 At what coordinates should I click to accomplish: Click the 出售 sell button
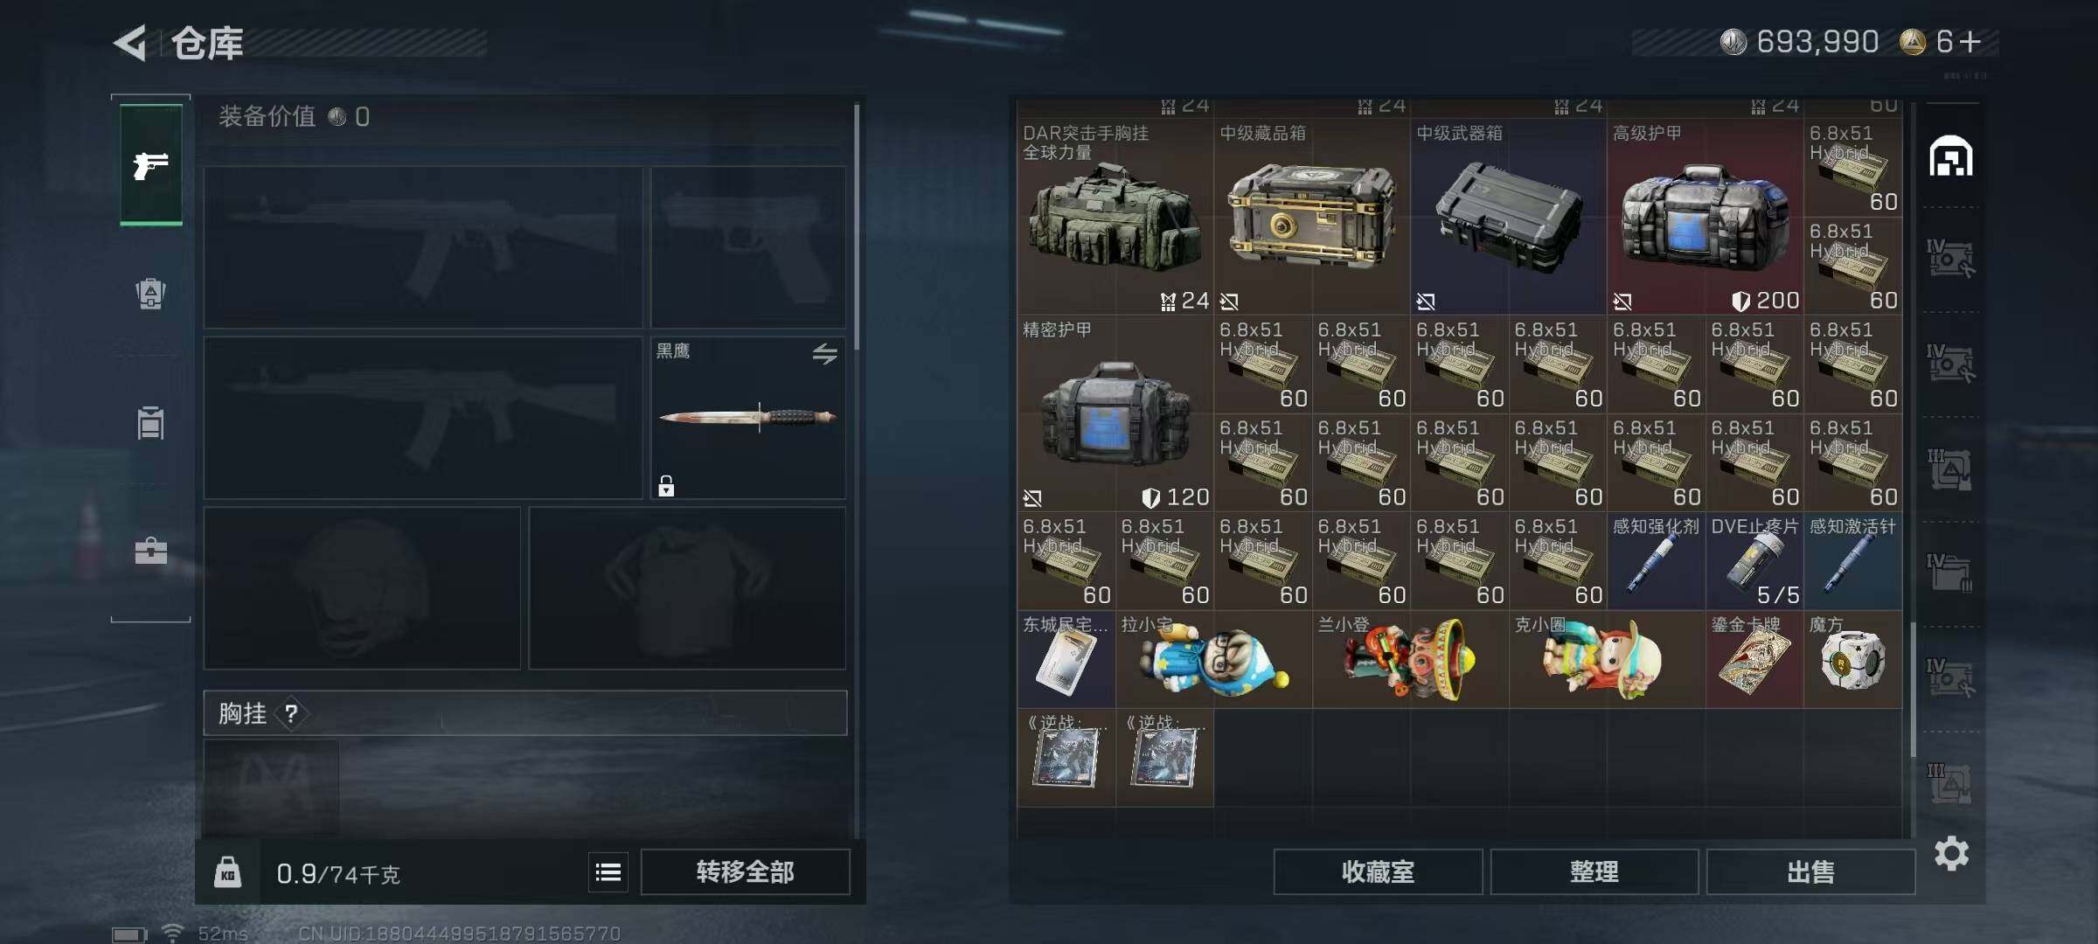pos(1810,872)
